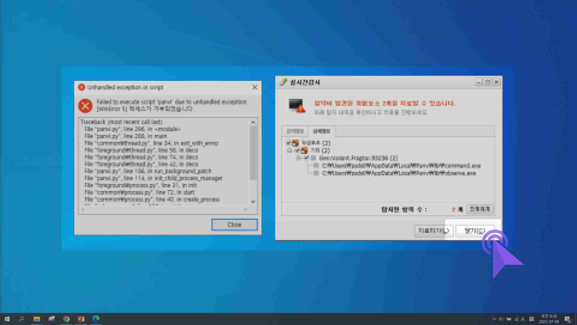Click the close (C) button in antivirus window

tap(475, 231)
